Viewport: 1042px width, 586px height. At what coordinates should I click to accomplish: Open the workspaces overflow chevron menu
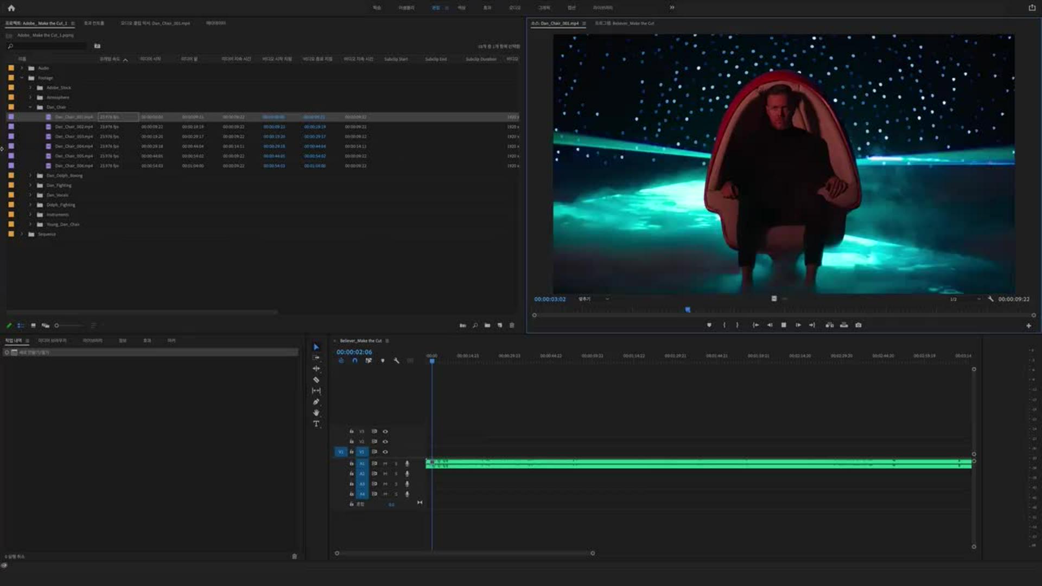pos(672,8)
